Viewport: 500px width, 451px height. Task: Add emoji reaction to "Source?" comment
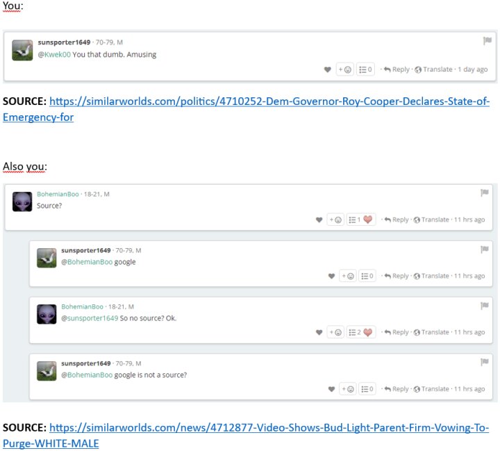tap(335, 220)
